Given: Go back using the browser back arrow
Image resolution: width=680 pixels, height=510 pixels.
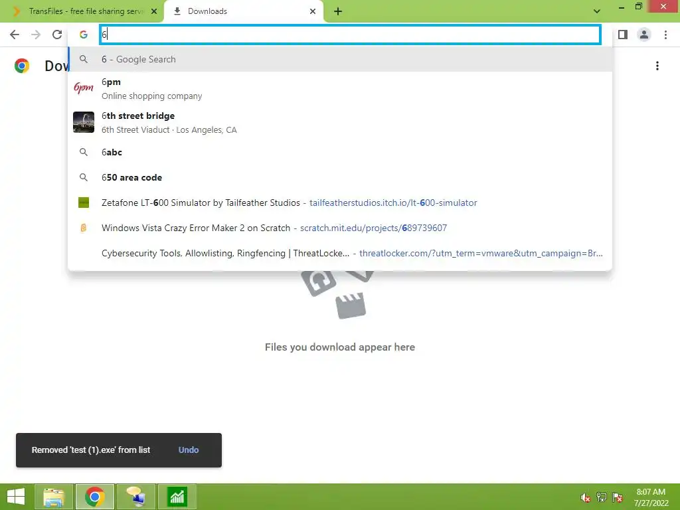Looking at the screenshot, I should click(x=15, y=35).
